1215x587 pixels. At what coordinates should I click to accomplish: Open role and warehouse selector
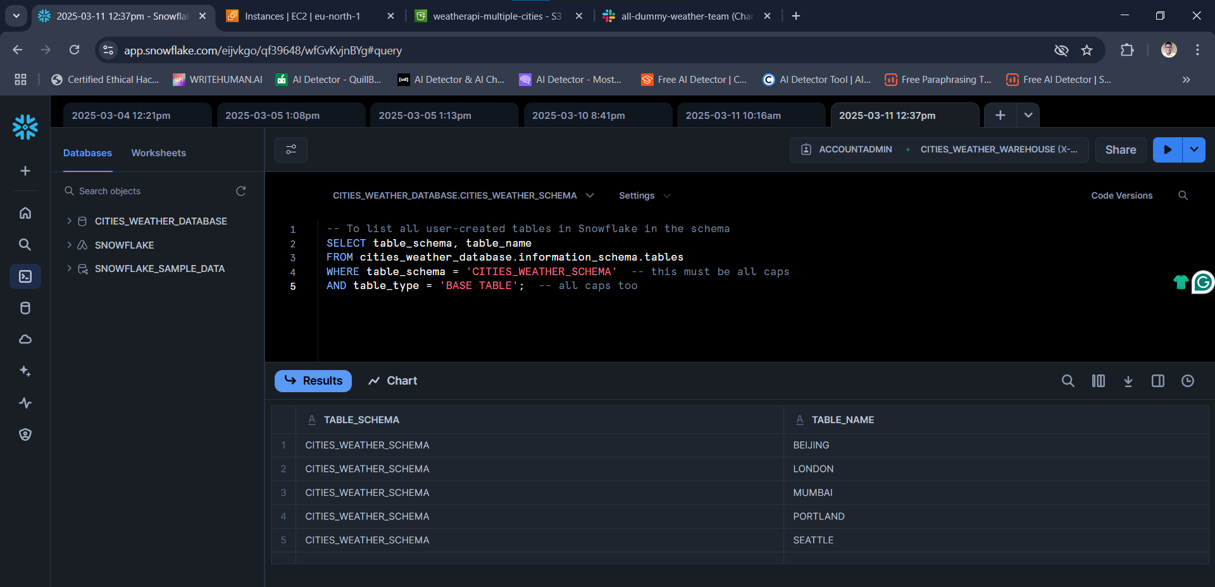tap(939, 150)
